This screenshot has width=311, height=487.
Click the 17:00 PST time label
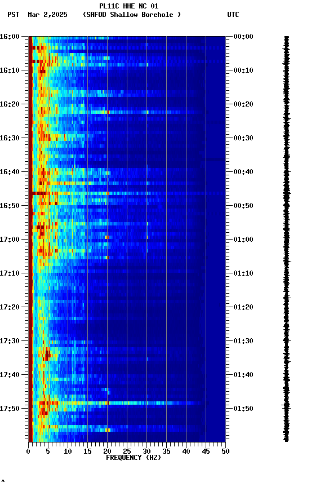coord(10,240)
